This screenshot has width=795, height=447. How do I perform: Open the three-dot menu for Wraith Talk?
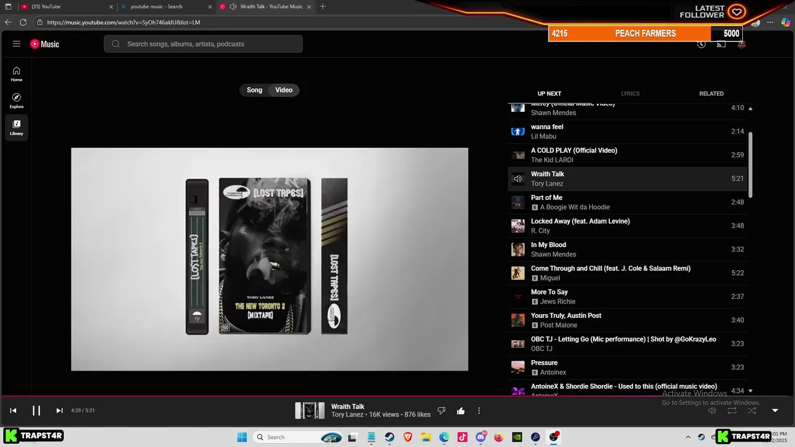pyautogui.click(x=479, y=410)
